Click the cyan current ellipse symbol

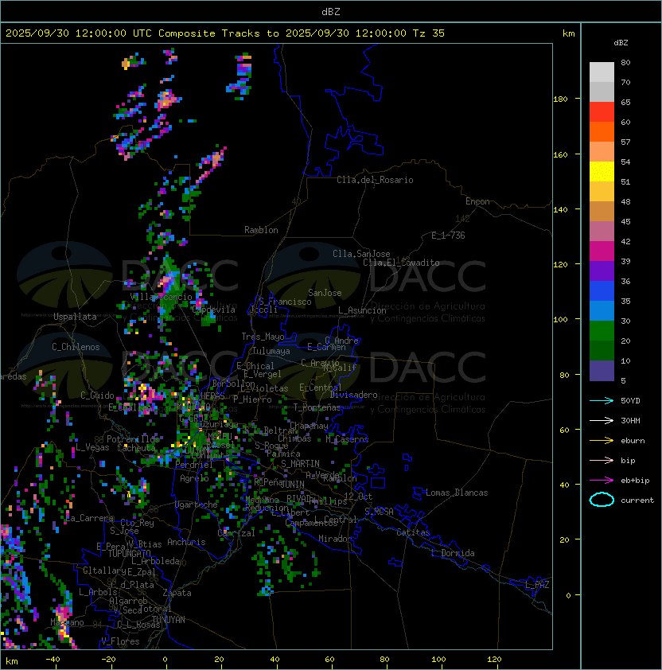[x=602, y=500]
